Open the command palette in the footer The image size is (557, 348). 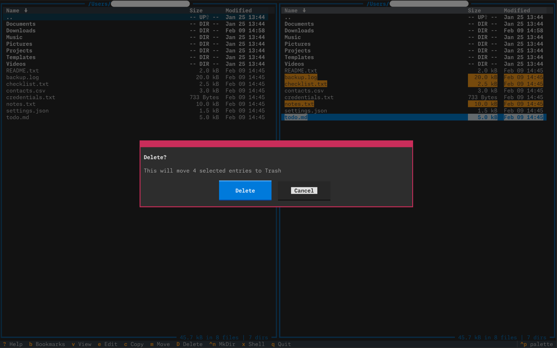tap(536, 344)
